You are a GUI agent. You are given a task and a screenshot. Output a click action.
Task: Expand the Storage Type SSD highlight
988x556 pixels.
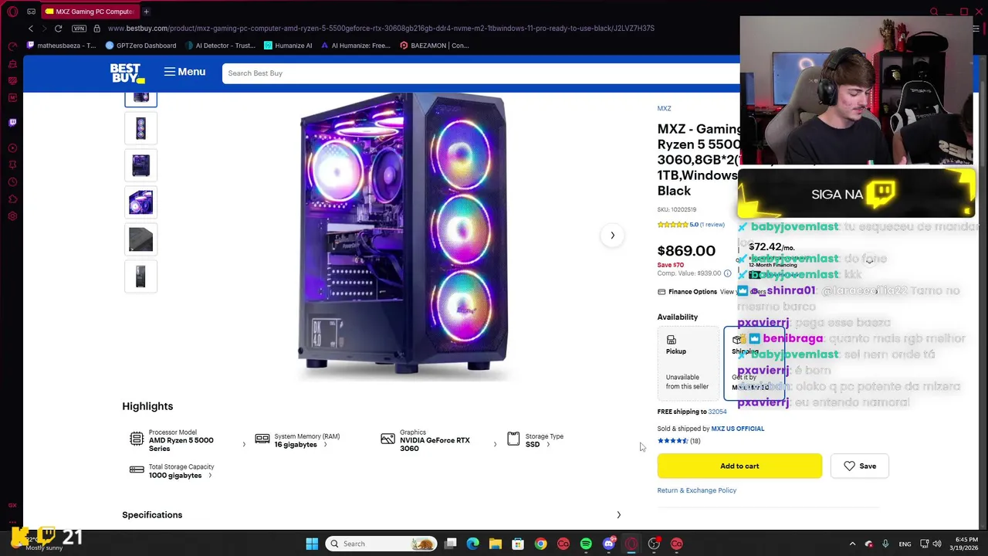[x=535, y=441]
